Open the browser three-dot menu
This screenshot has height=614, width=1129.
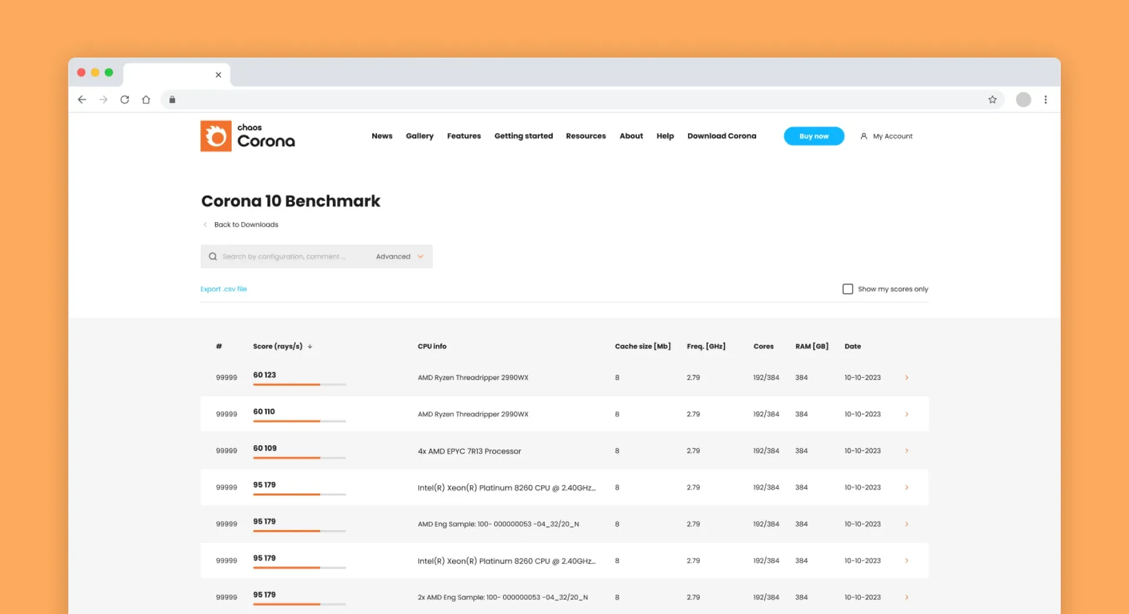click(1046, 100)
